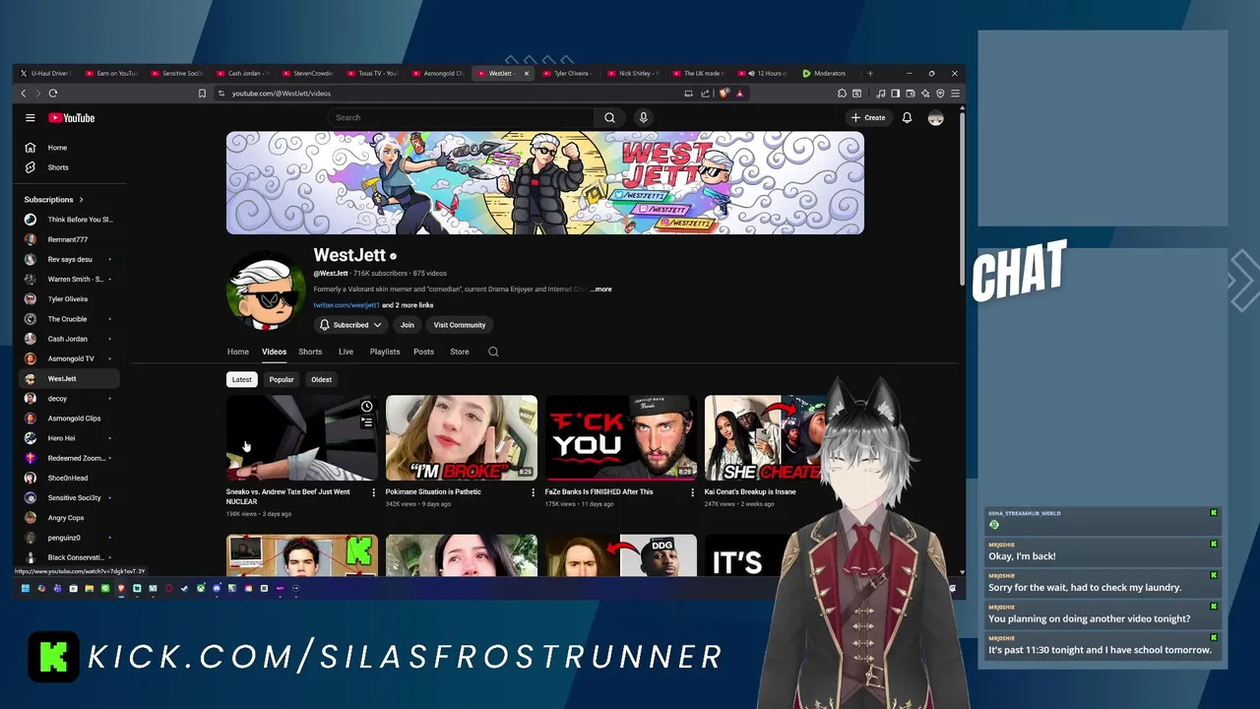Open ShoeOnHead subscription

(69, 478)
